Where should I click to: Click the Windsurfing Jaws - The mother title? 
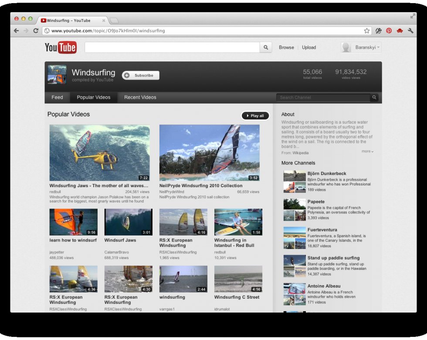click(x=98, y=185)
